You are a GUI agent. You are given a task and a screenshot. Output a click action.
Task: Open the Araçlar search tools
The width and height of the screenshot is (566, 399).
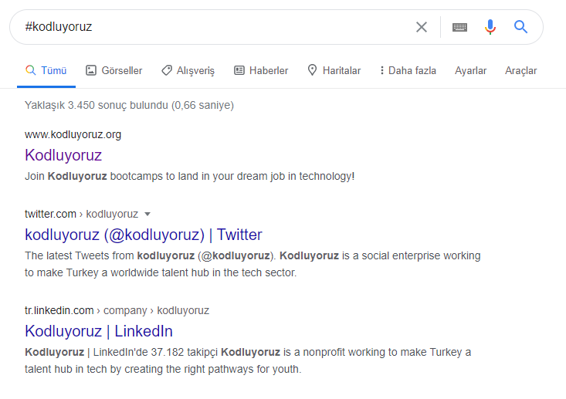520,71
